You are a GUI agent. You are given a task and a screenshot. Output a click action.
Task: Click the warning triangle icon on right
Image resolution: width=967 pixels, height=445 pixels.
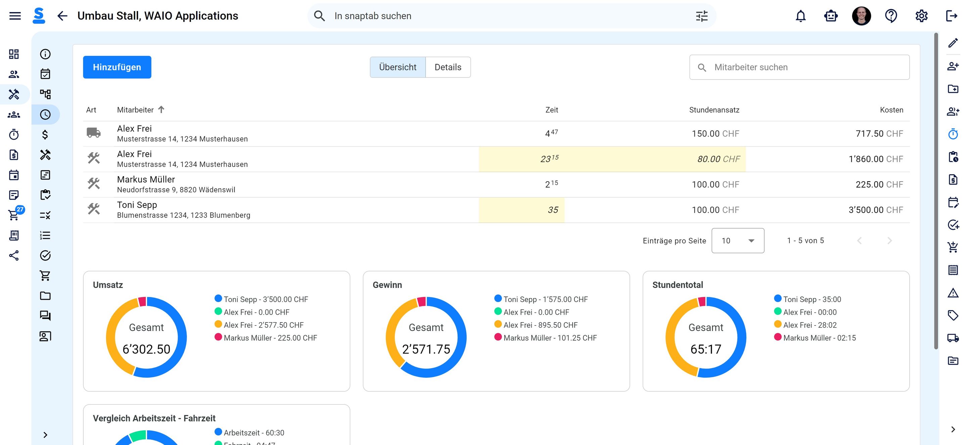[x=953, y=293]
